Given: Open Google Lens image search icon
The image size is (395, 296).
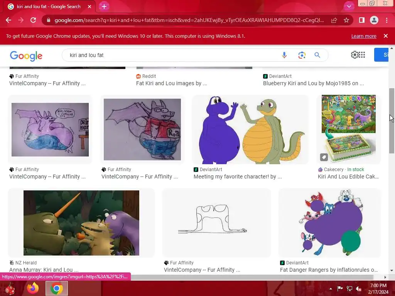Looking at the screenshot, I should click(x=302, y=55).
